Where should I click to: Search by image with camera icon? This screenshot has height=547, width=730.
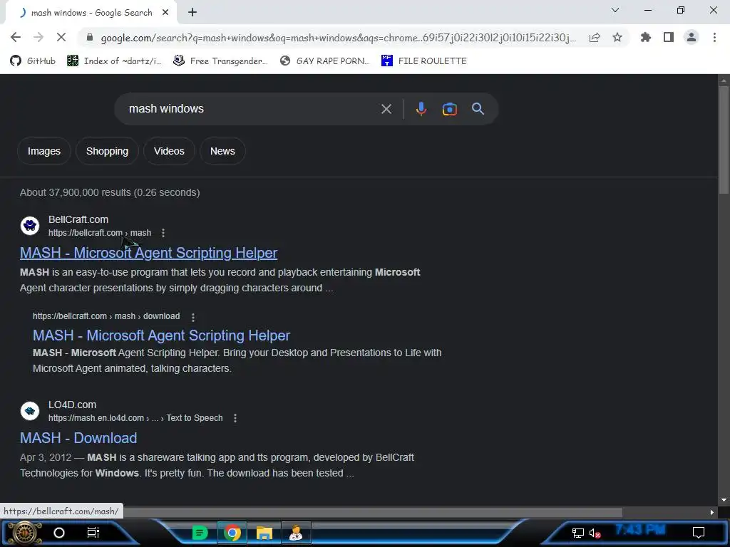(449, 109)
